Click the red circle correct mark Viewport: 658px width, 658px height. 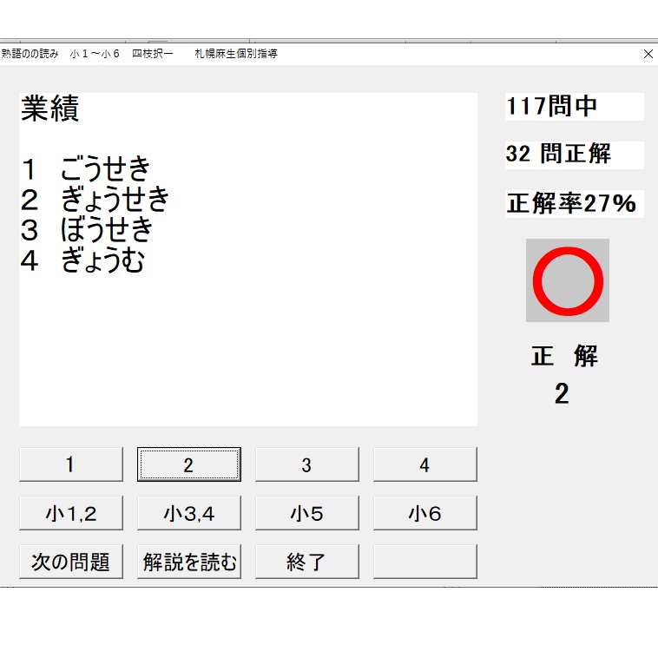coord(568,280)
